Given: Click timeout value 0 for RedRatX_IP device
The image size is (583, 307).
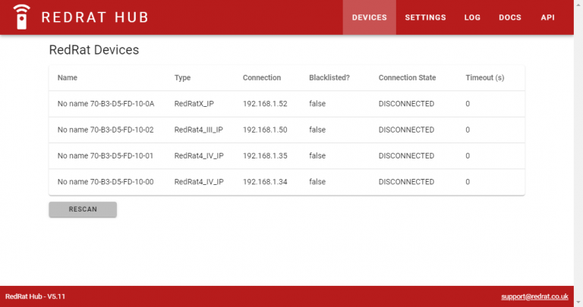Looking at the screenshot, I should pos(468,104).
